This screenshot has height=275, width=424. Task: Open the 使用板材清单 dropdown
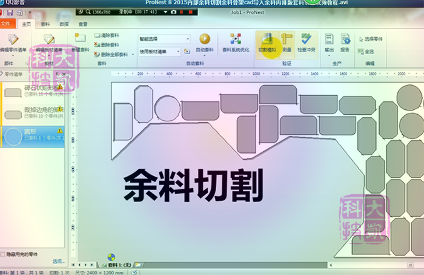tap(178, 52)
